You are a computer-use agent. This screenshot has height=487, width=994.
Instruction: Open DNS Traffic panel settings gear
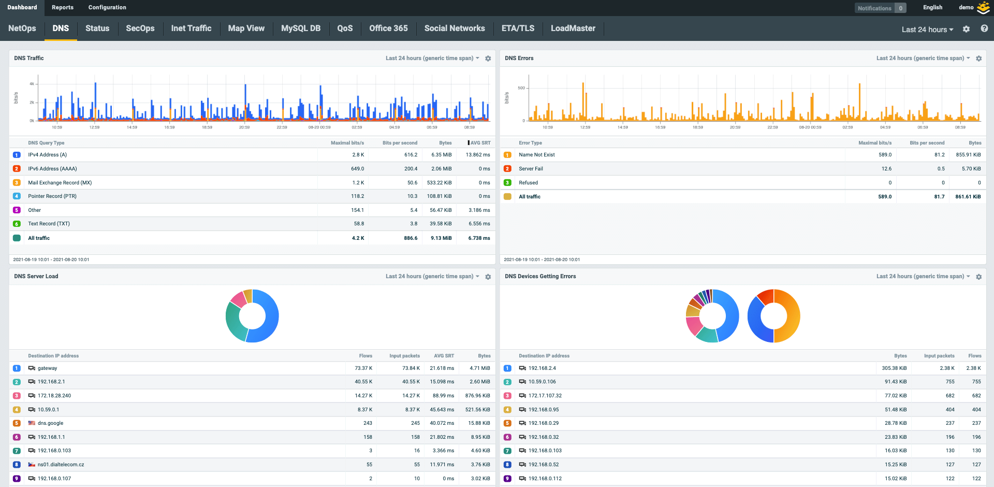488,59
